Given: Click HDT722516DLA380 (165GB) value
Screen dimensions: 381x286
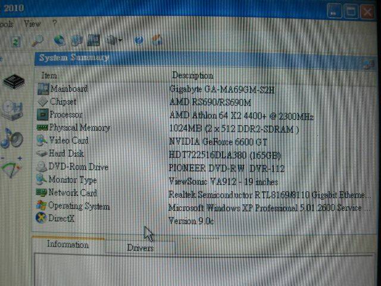Looking at the screenshot, I should (225, 155).
